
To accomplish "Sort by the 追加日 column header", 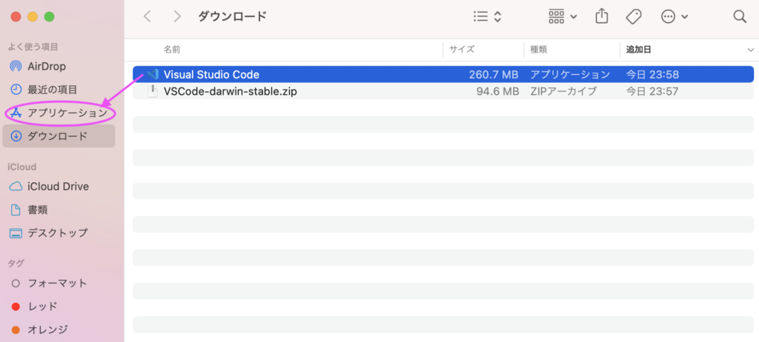I will [638, 50].
